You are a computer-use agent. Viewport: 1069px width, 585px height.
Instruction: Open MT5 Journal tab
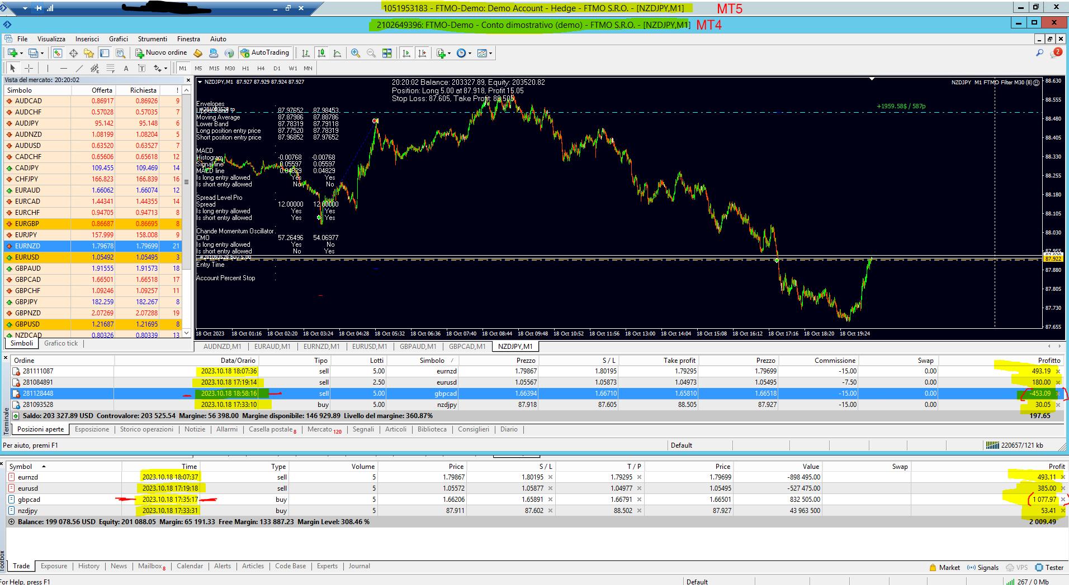pyautogui.click(x=360, y=566)
